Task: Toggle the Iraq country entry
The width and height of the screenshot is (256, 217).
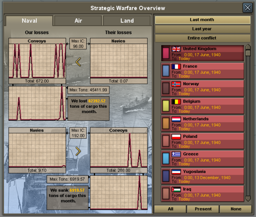Action: click(x=203, y=193)
